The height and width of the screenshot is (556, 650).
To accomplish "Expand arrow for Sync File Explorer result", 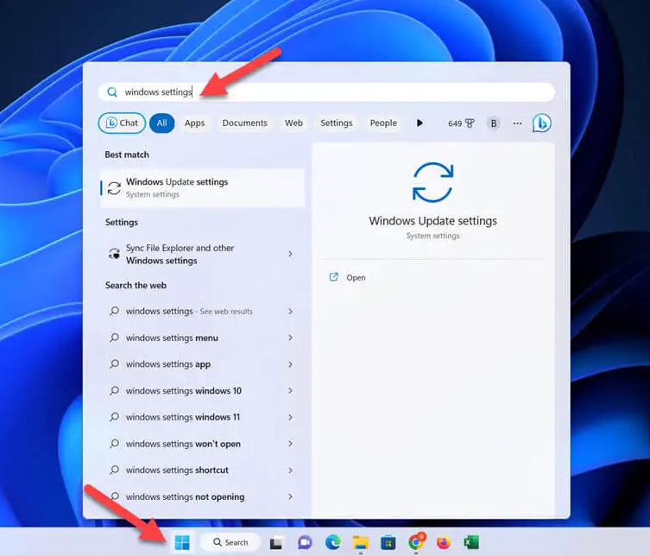I will (290, 254).
